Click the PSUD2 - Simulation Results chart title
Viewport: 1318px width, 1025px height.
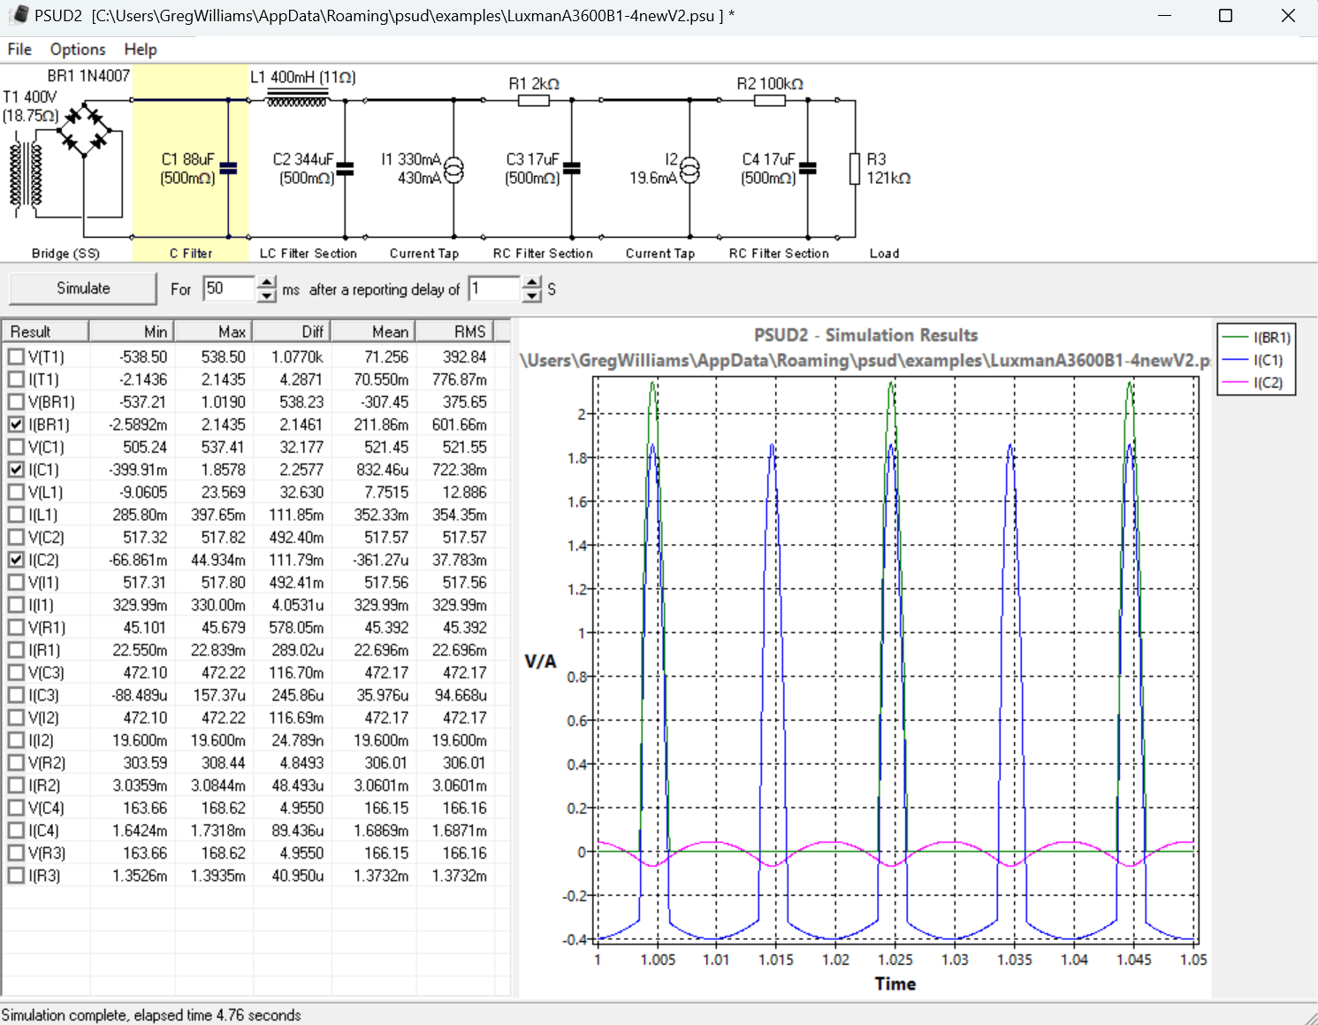[x=865, y=335]
